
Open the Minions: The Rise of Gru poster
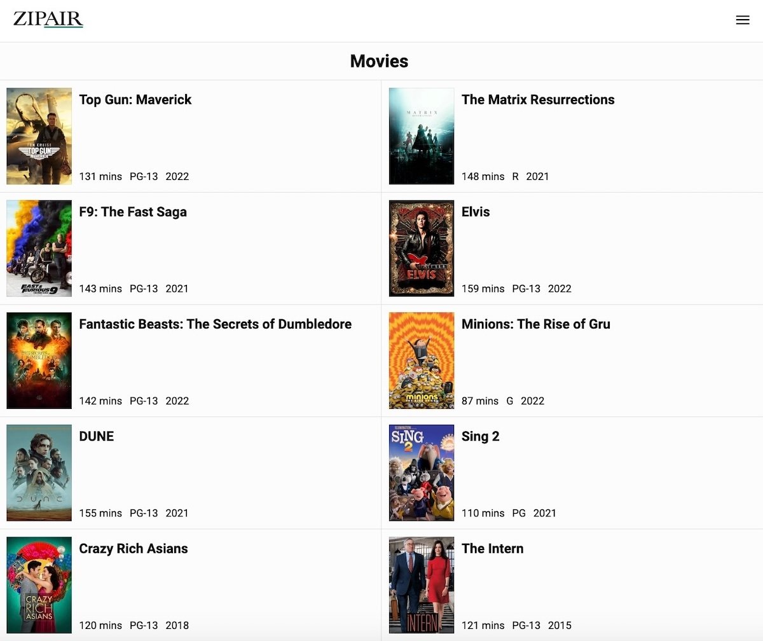tap(422, 361)
